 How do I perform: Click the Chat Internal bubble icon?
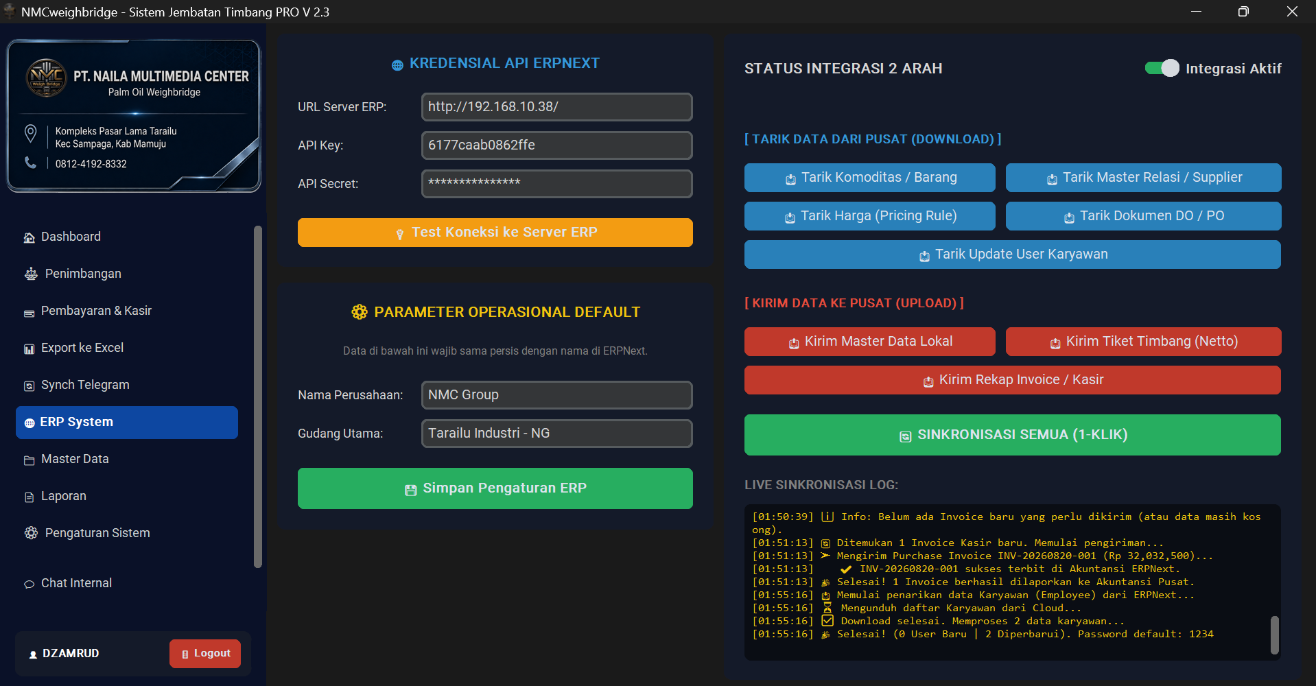click(x=29, y=584)
